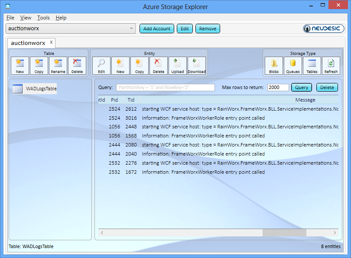Screen dimensions: 351x258
Task: Edit the selected entity
Action: 101,66
